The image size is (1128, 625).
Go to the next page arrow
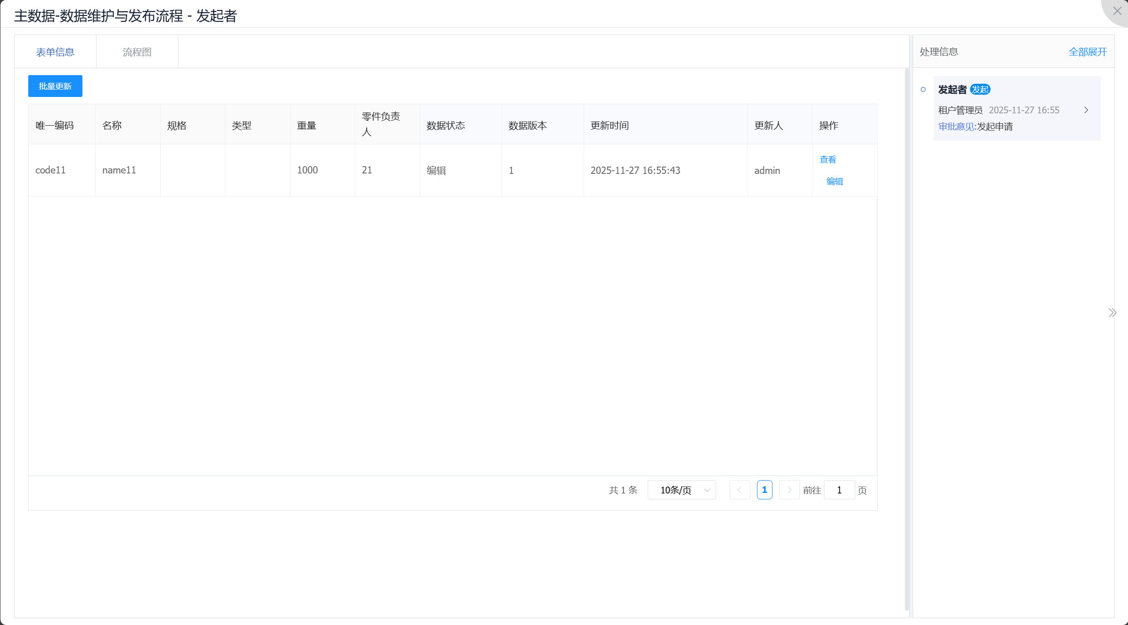pyautogui.click(x=789, y=490)
